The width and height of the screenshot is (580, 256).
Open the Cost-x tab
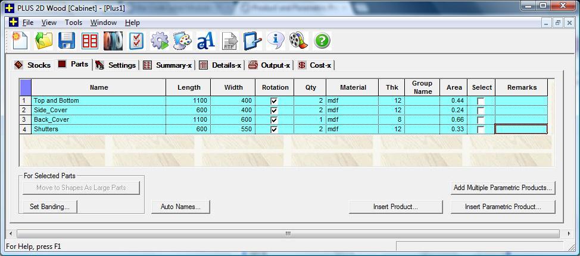(x=315, y=65)
